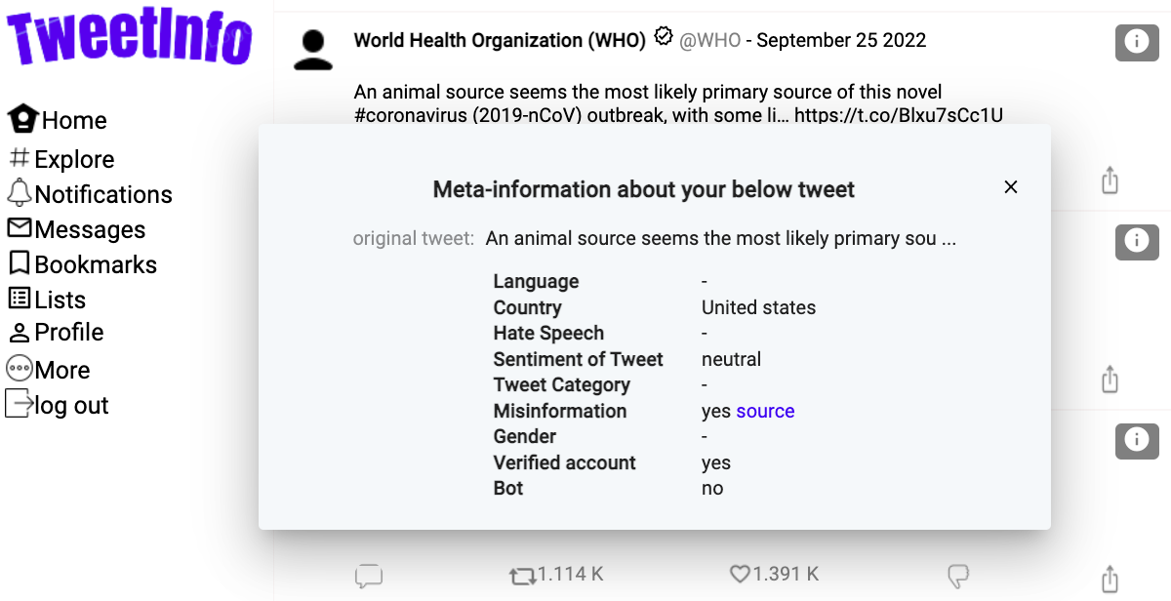Click the retweet icon showing 1.114 K

coord(524,576)
